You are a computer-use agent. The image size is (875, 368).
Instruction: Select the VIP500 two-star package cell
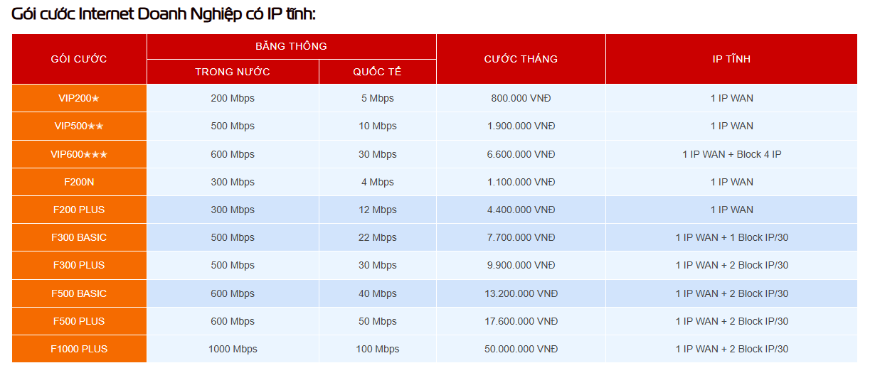click(79, 126)
